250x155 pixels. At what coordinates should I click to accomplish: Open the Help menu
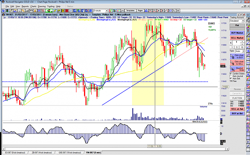click(x=58, y=6)
